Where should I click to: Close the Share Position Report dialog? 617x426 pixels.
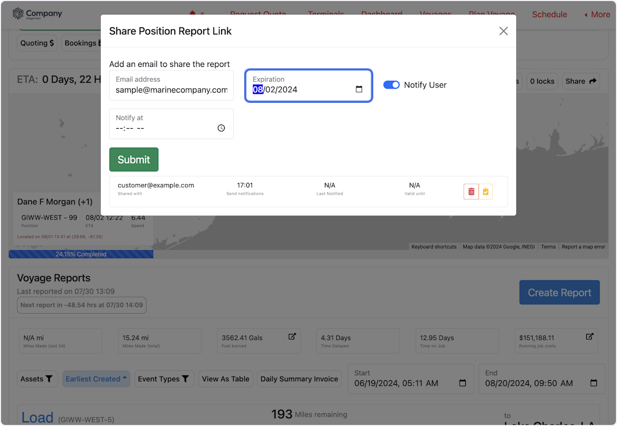coord(503,31)
